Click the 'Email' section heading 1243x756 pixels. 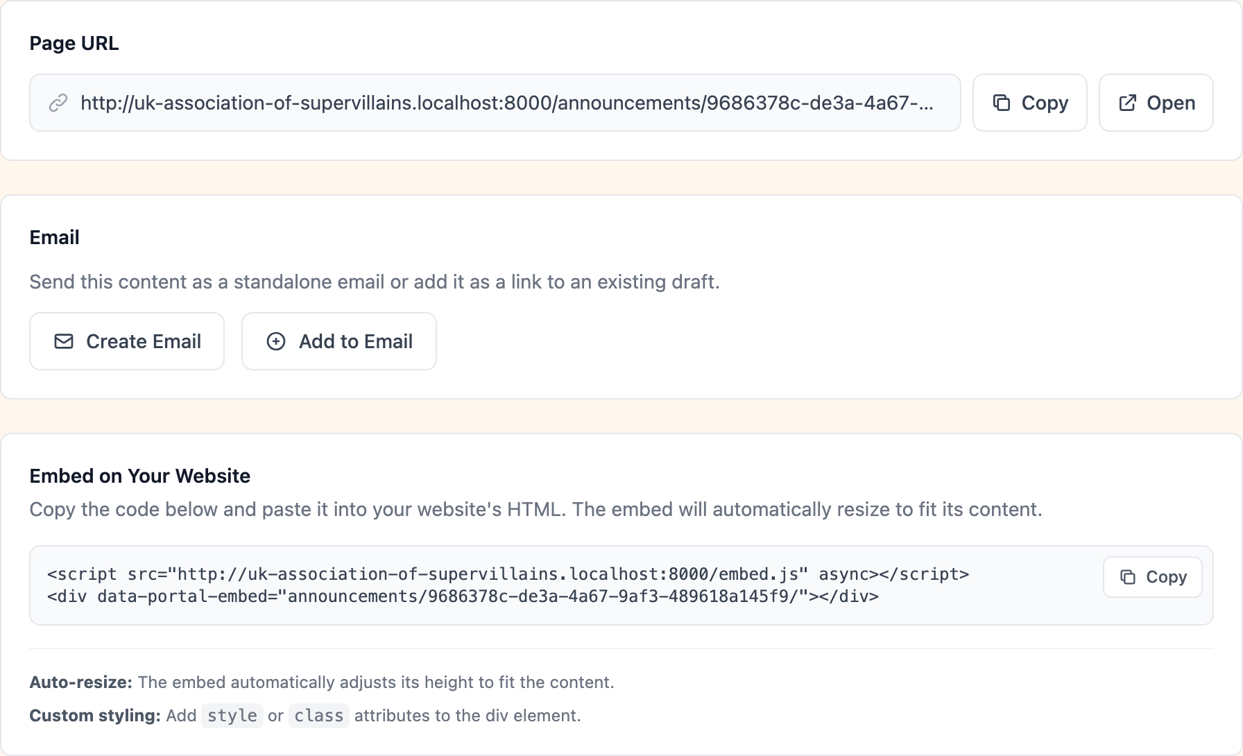click(x=55, y=237)
